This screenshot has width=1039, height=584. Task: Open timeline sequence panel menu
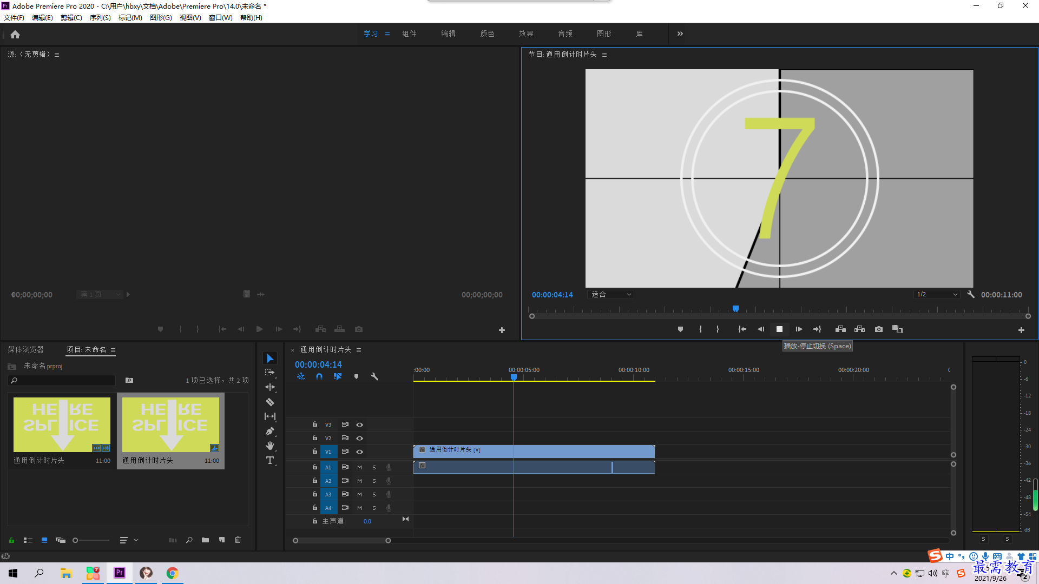(x=359, y=350)
